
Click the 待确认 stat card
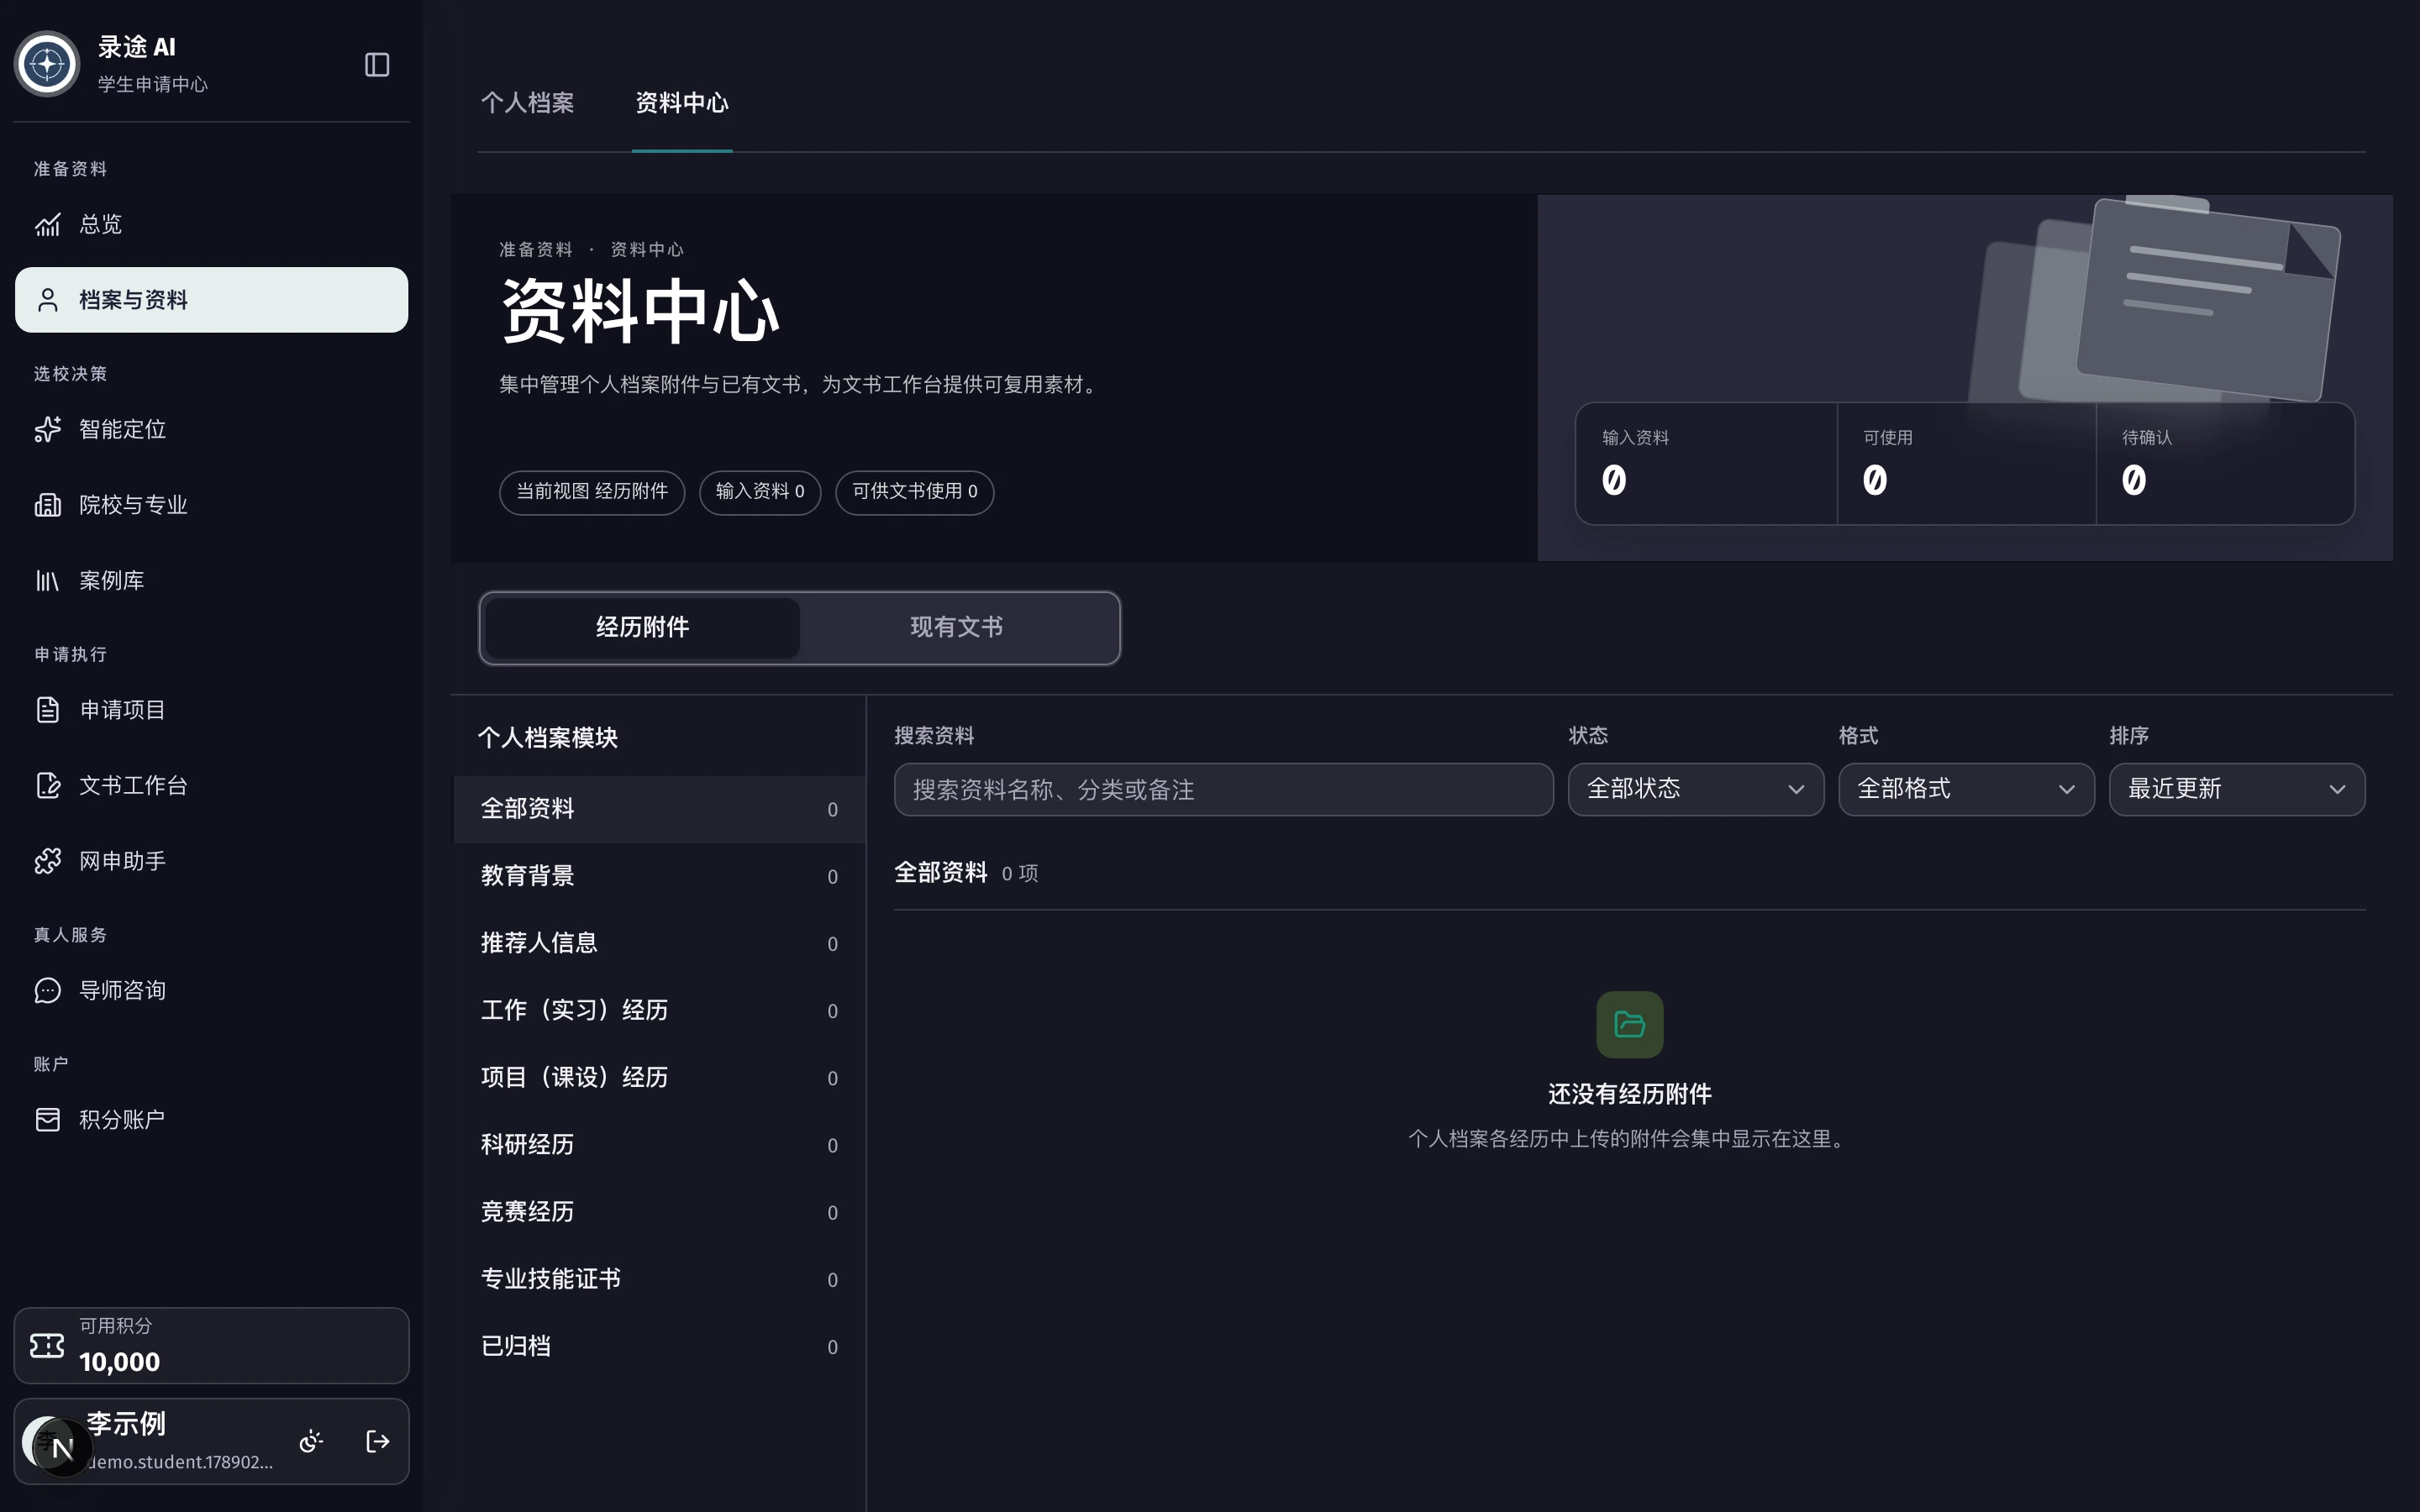point(2225,463)
